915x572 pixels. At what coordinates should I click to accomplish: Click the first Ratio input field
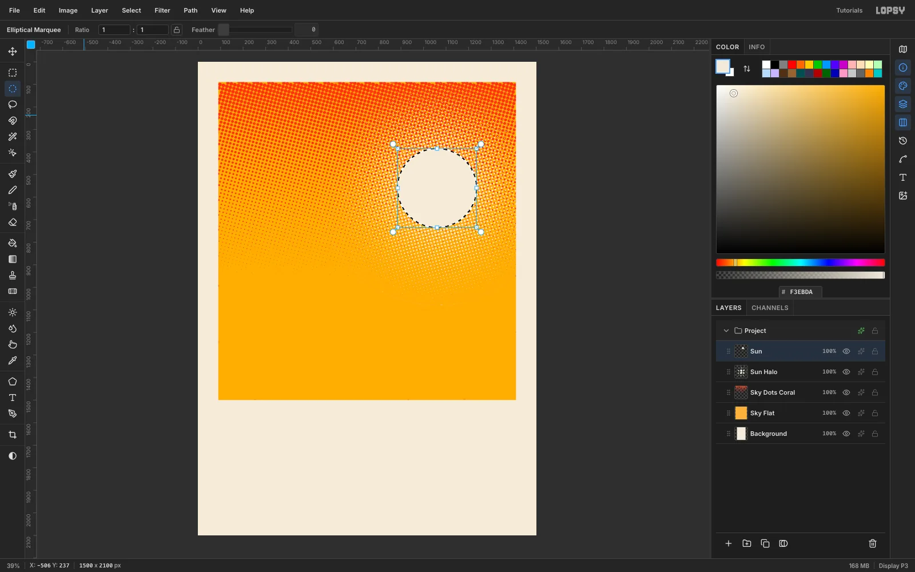pos(114,30)
